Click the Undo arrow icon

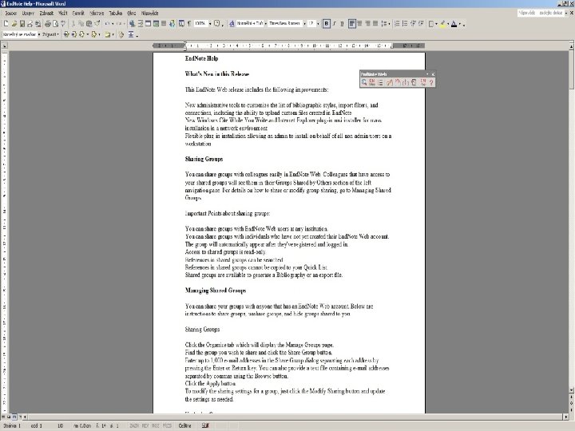(x=107, y=24)
